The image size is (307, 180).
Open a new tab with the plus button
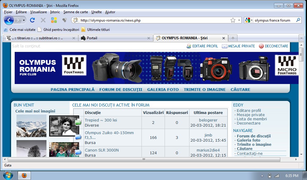(x=233, y=38)
